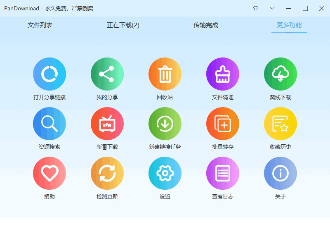Open the 设置 gear icon
Screen dimensions: 330x227
pos(165,173)
